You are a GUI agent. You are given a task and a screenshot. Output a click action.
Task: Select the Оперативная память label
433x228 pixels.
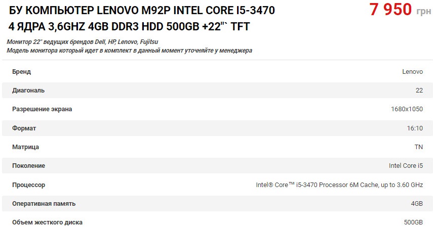coord(44,204)
